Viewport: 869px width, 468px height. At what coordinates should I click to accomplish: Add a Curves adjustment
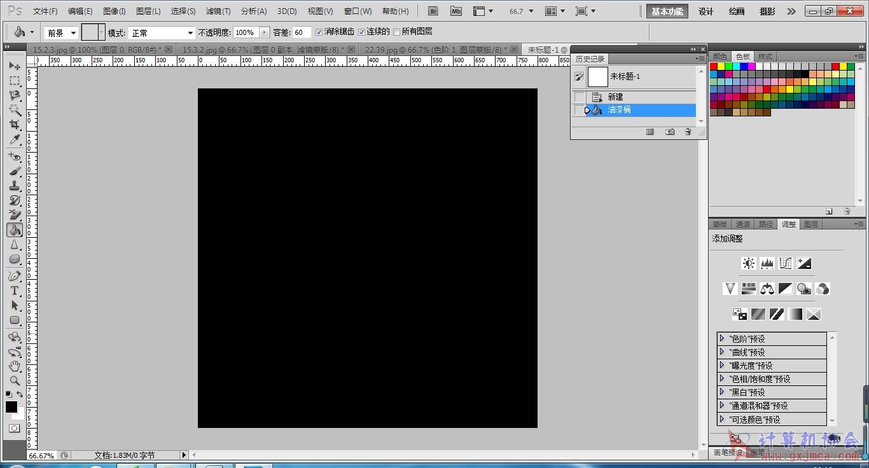(x=786, y=263)
